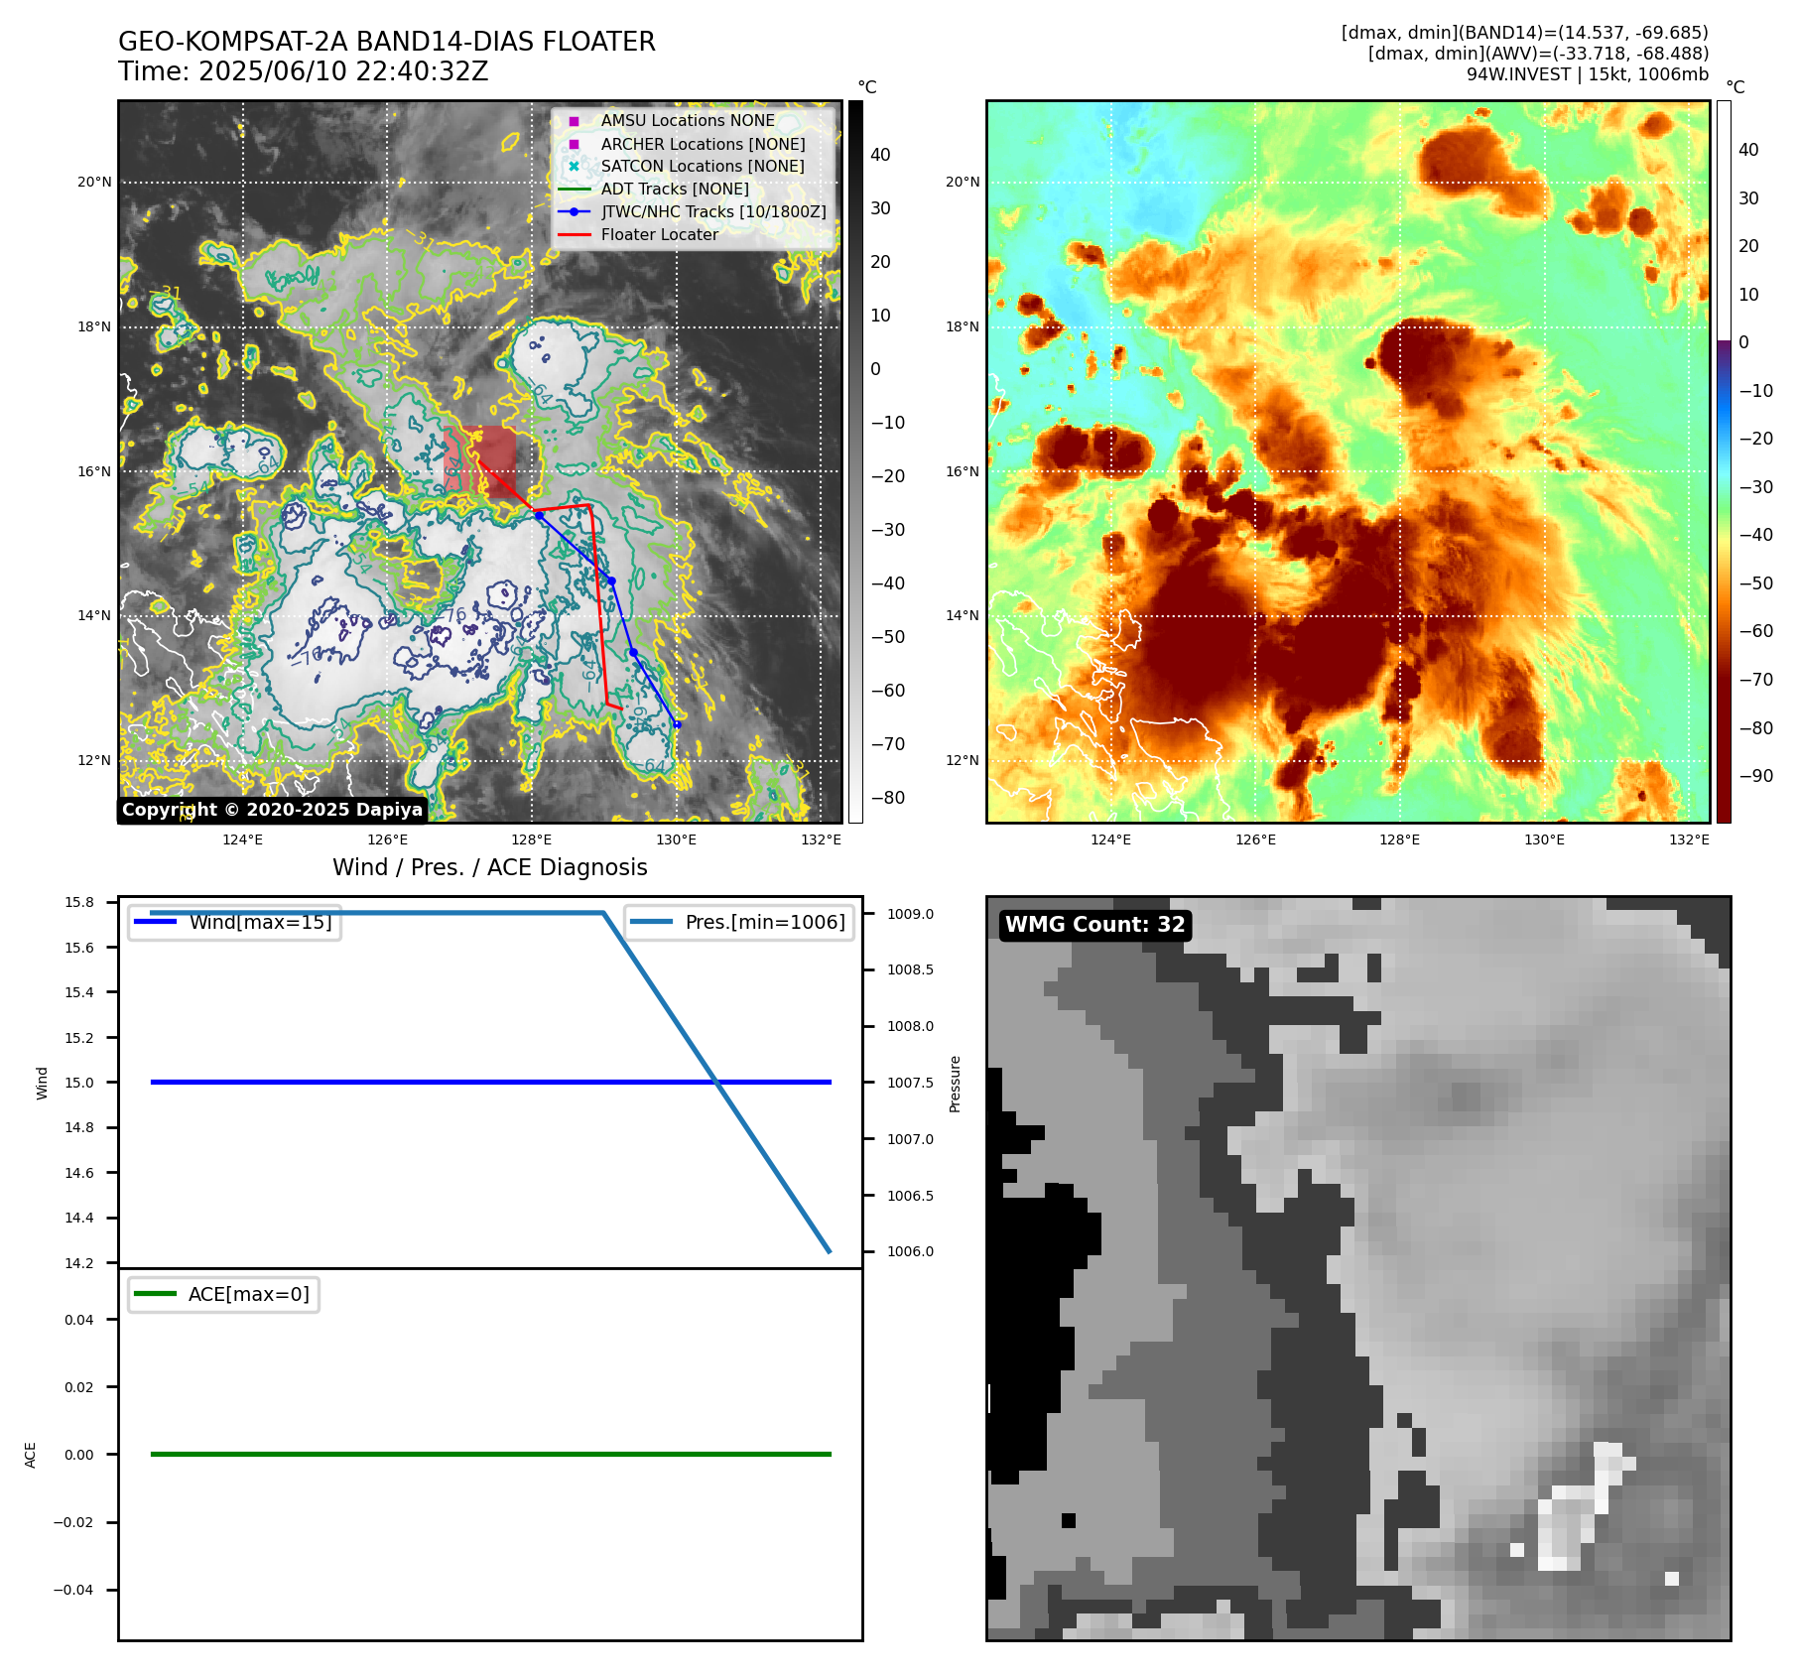Click the '14°N' latitude label on right map

963,615
